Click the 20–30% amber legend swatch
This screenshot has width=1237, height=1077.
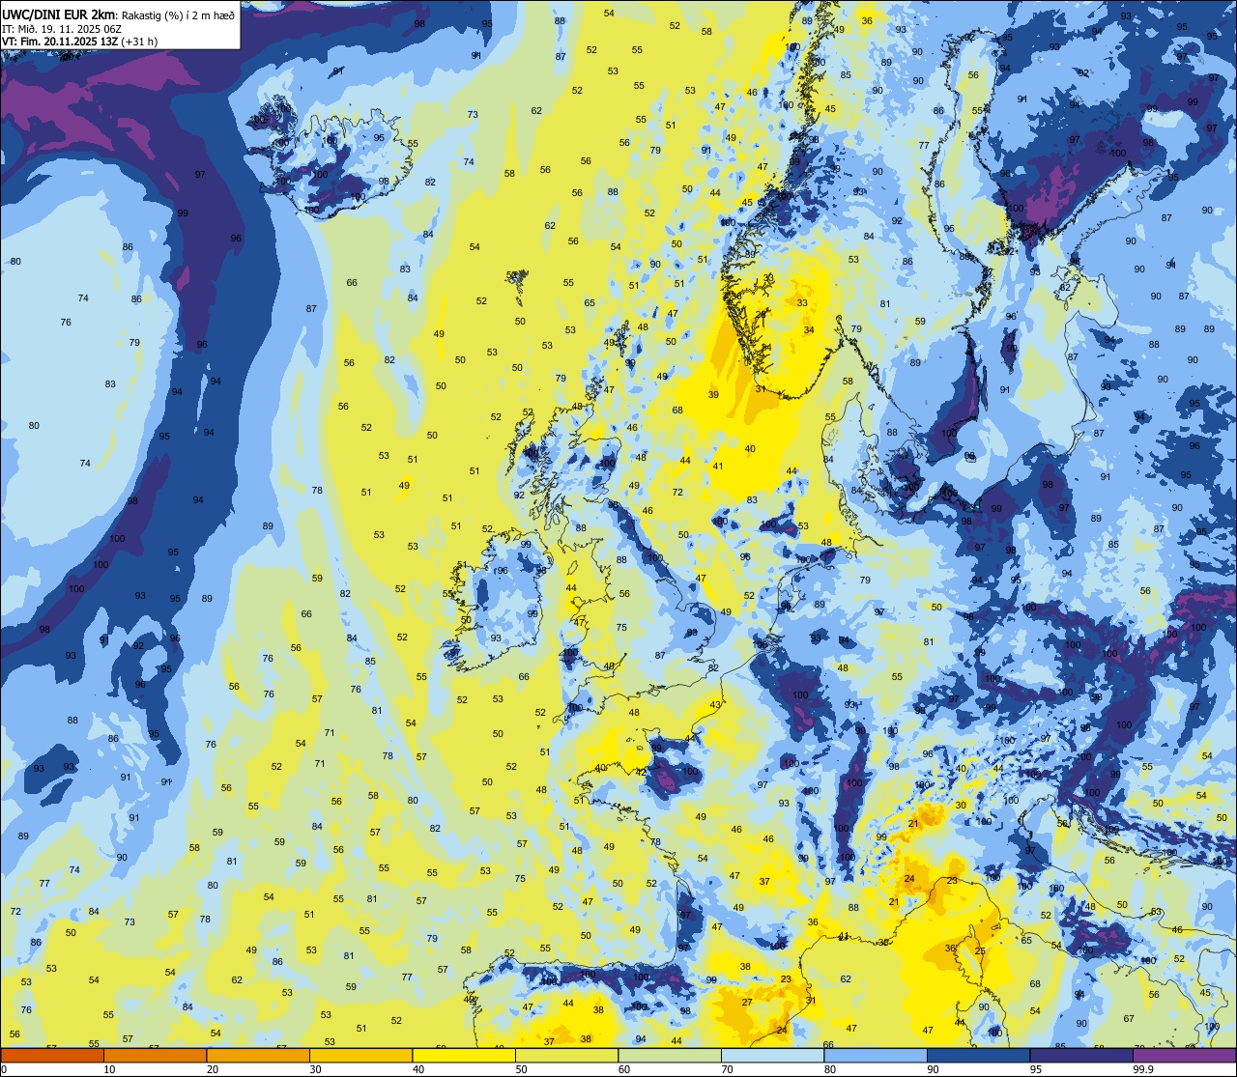coord(258,1055)
